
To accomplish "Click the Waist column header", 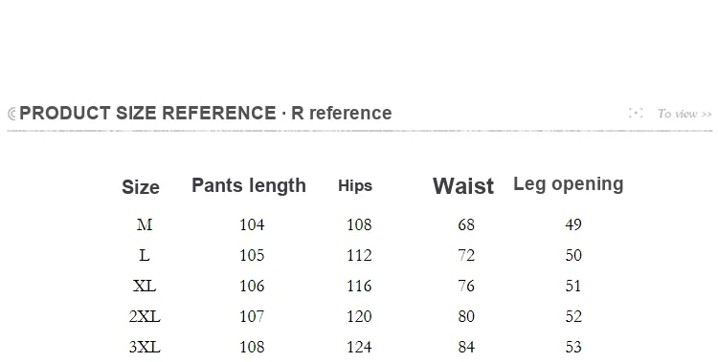I will (x=463, y=186).
